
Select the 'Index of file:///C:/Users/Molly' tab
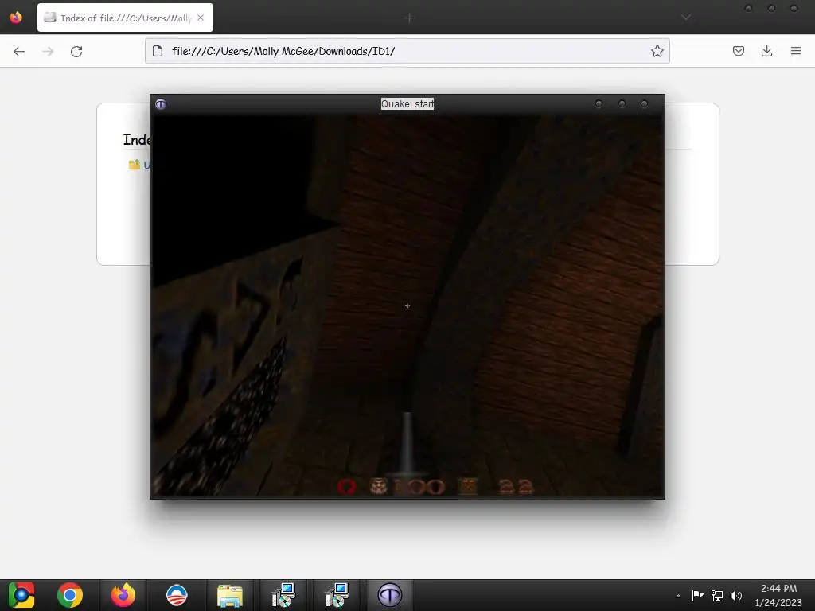tap(125, 18)
